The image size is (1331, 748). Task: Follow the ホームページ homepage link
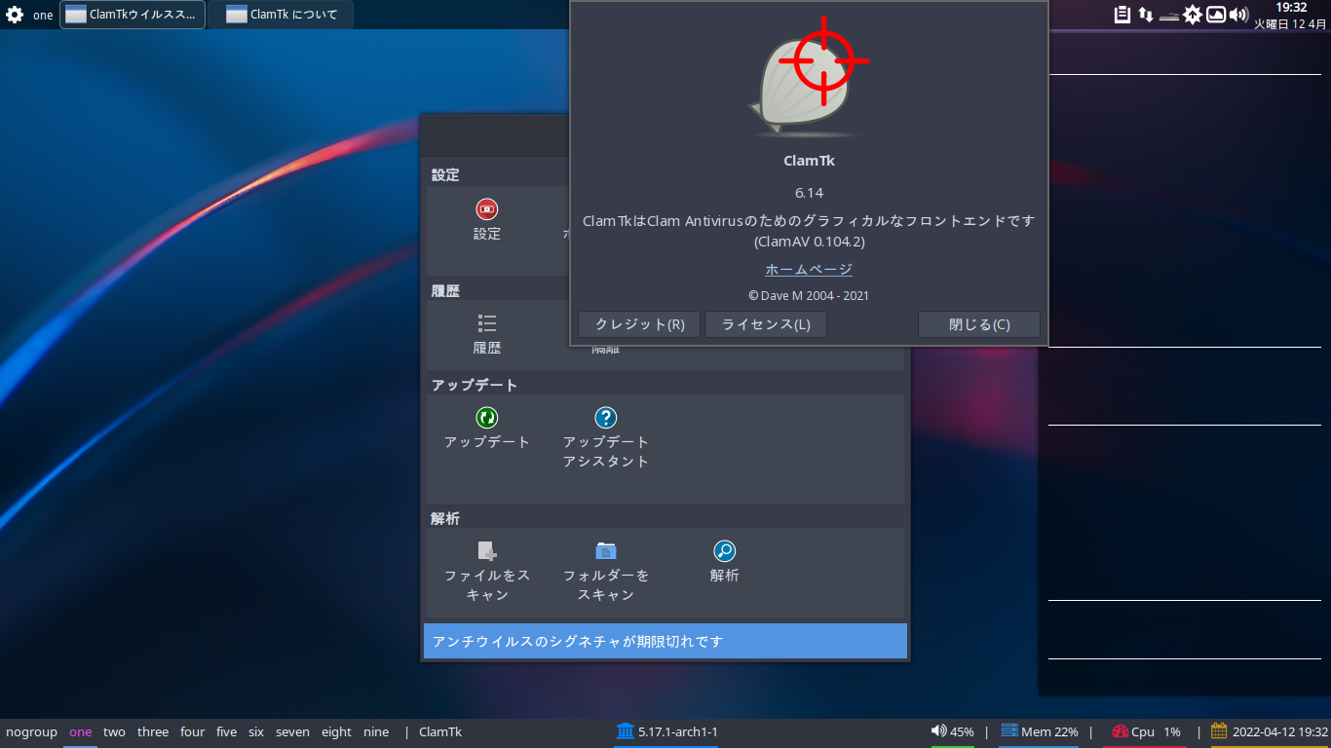point(809,270)
